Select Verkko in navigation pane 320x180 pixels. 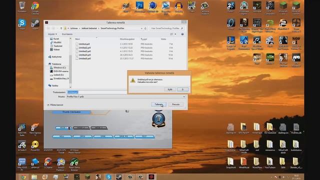pyautogui.click(x=53, y=85)
